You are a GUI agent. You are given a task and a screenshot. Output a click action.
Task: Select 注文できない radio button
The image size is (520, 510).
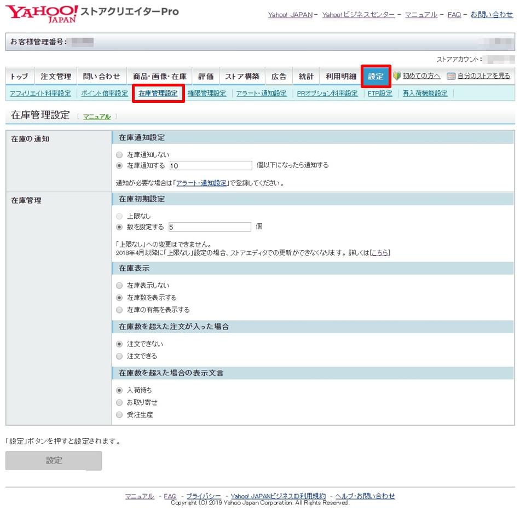[119, 344]
